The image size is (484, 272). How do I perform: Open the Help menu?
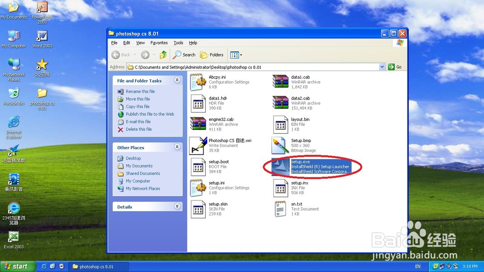[193, 43]
